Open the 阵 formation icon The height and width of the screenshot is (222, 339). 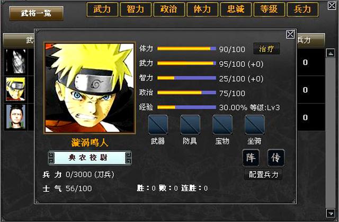(251, 158)
